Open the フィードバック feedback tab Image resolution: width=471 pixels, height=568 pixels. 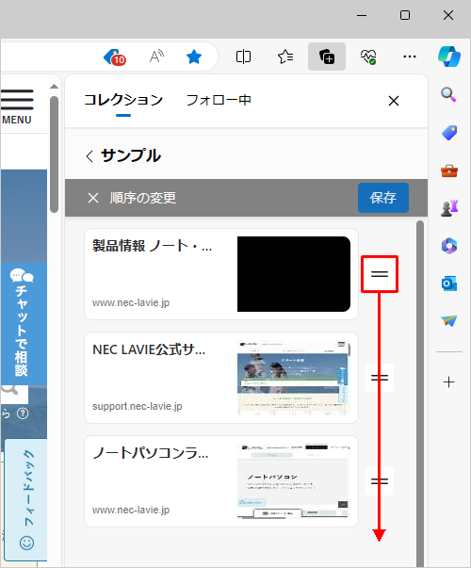[x=26, y=499]
